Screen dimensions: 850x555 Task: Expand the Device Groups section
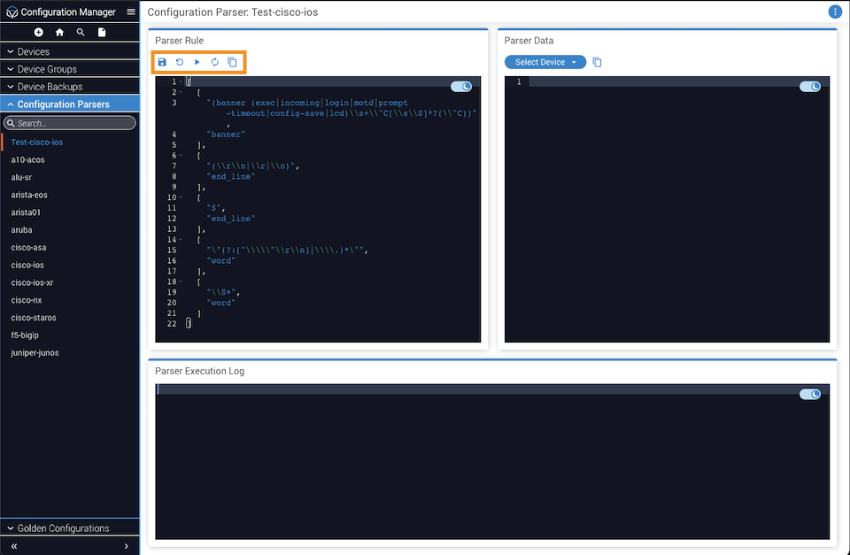point(69,69)
